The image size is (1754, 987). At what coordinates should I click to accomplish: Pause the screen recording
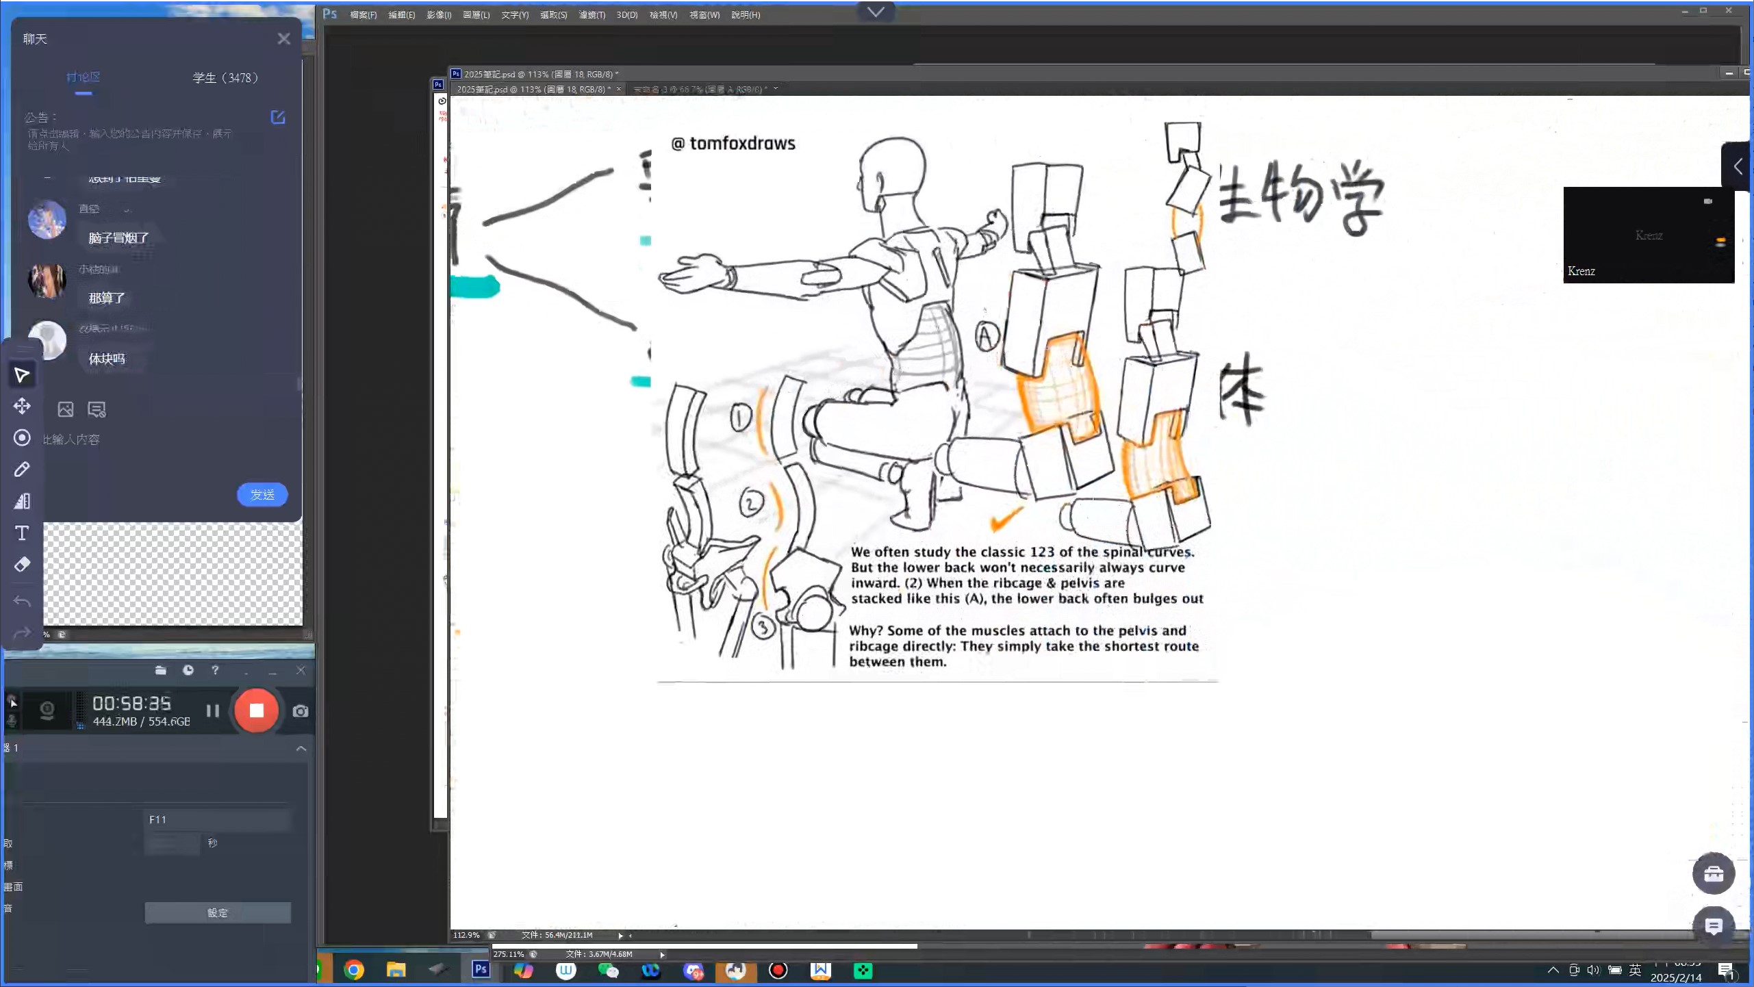pos(213,711)
